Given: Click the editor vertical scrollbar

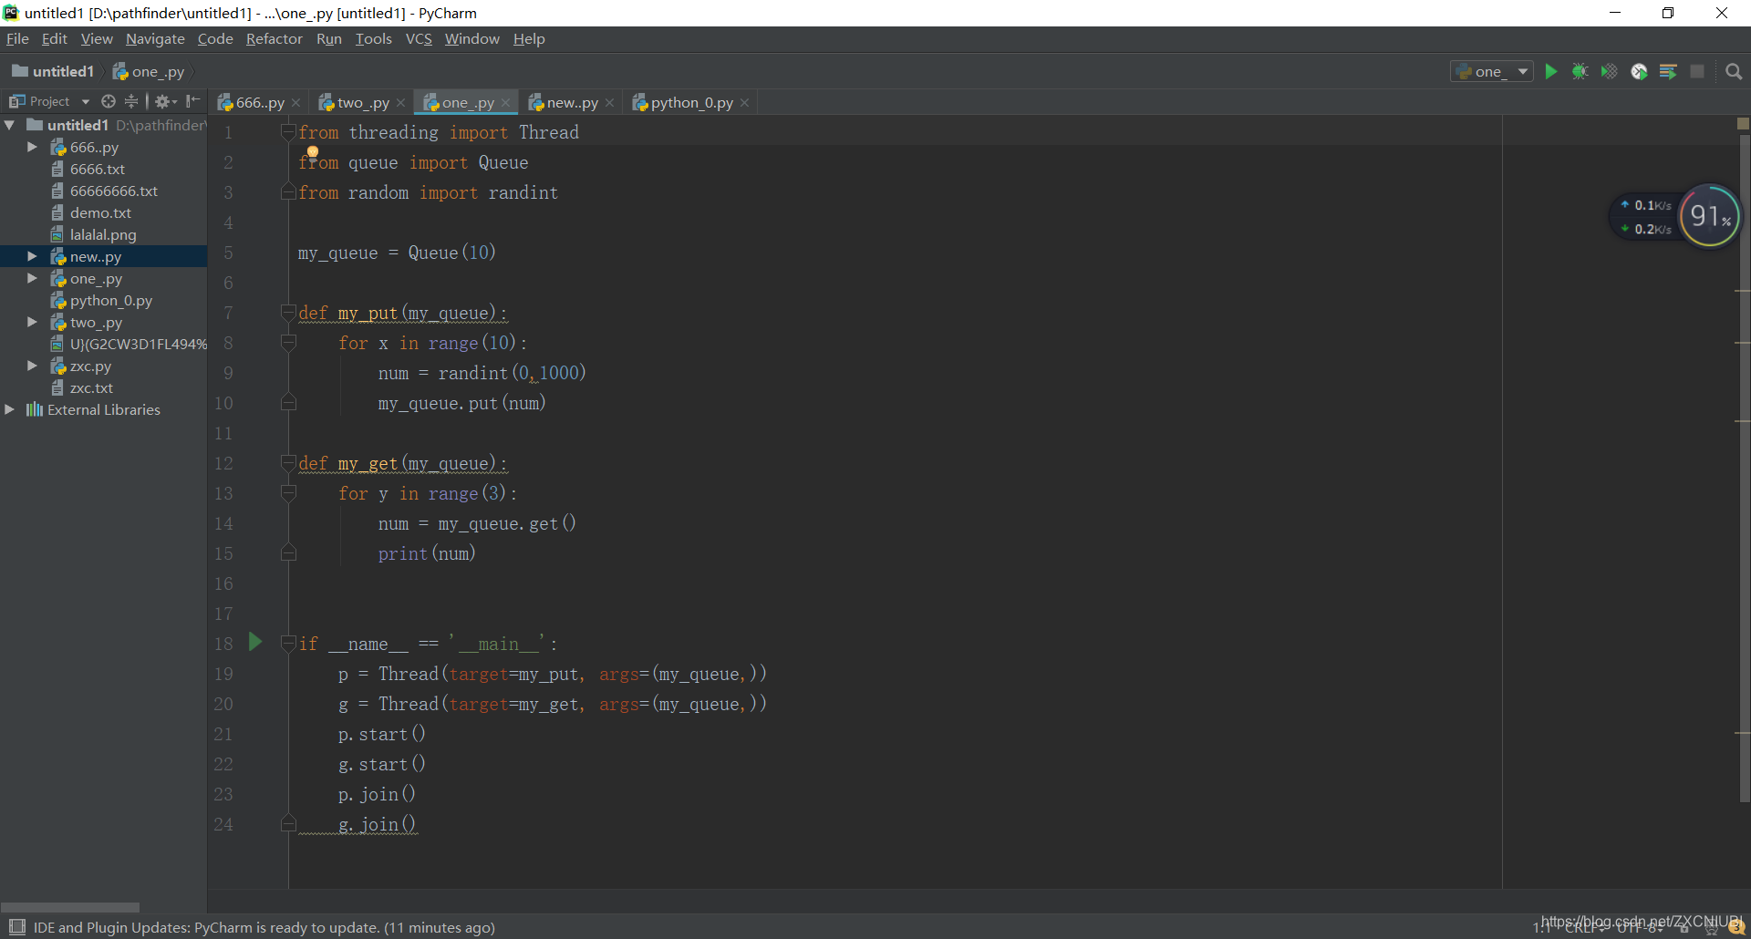Looking at the screenshot, I should pyautogui.click(x=1744, y=469).
